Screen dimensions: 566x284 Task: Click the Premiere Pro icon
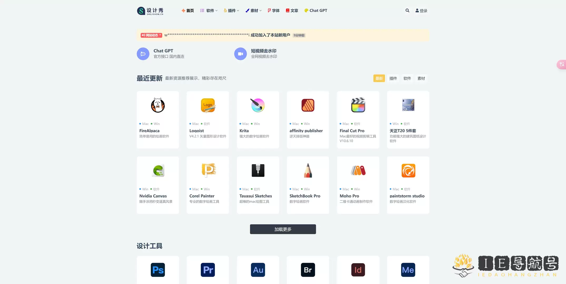[x=208, y=270]
